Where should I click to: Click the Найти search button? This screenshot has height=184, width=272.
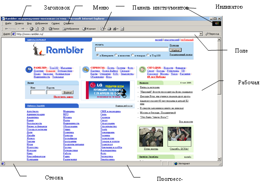coord(175,50)
